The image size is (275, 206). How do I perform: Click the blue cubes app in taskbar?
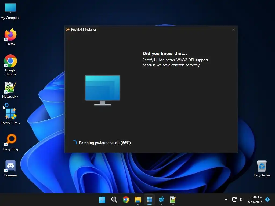pos(161,200)
